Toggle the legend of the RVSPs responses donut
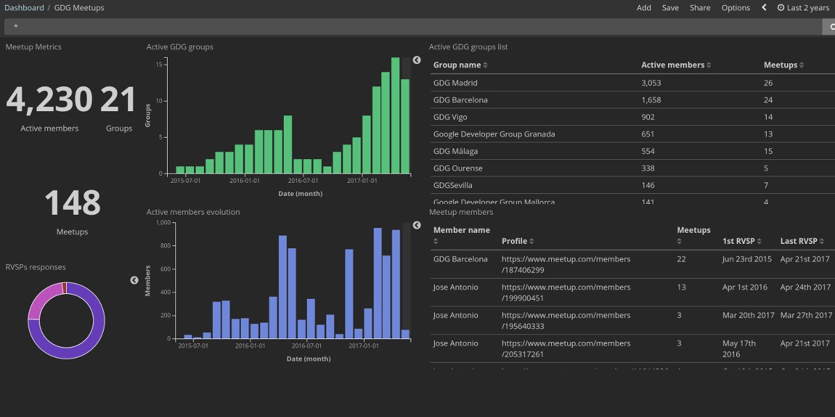 tap(134, 280)
